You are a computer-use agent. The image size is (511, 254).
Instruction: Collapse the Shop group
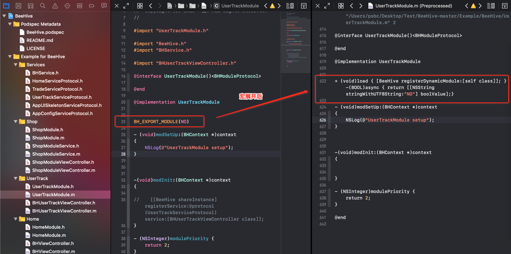pos(15,122)
